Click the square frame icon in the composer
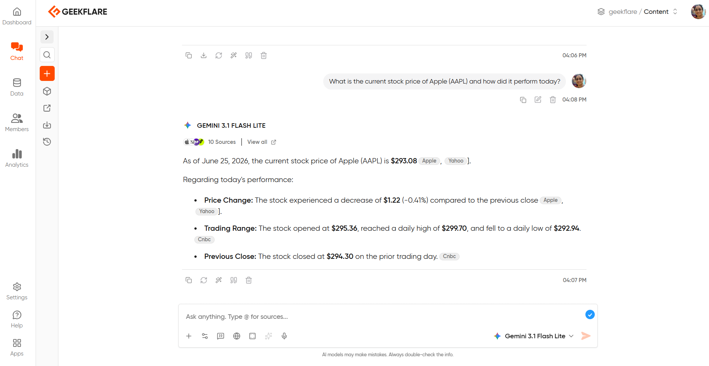The width and height of the screenshot is (709, 366). 252,336
